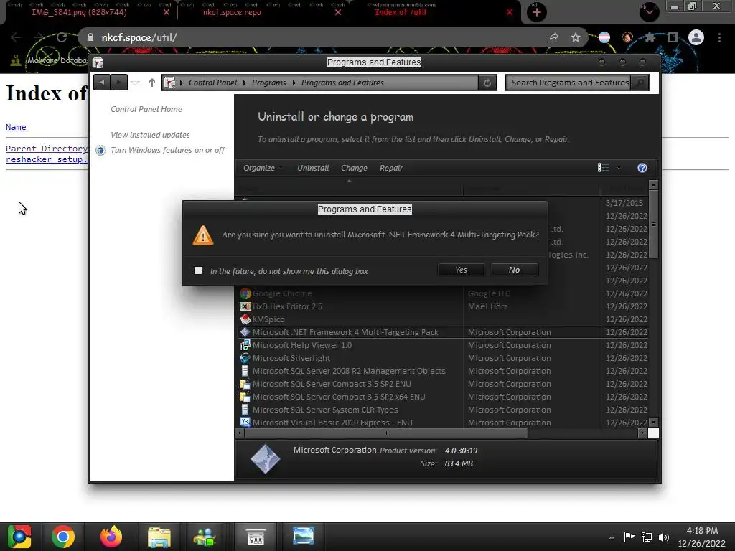Image resolution: width=735 pixels, height=551 pixels.
Task: Switch to the IMG_3841.png tab
Action: click(79, 12)
